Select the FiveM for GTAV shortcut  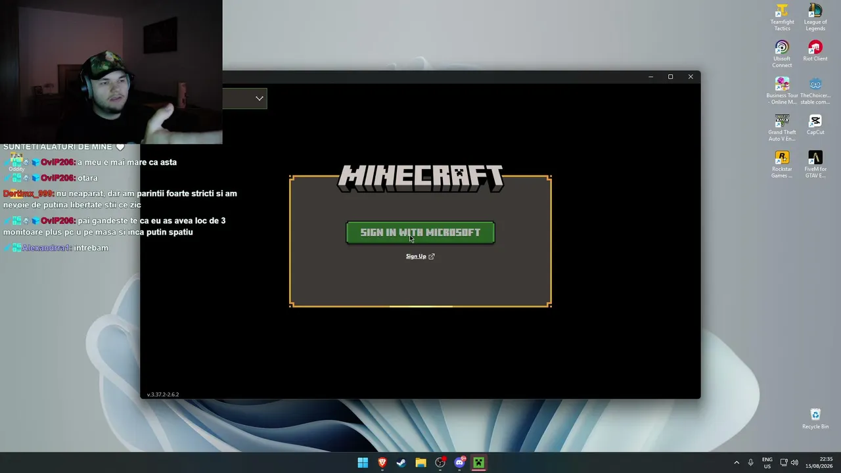coord(815,165)
